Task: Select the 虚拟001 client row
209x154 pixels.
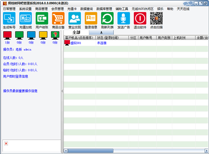Action: [x=136, y=43]
